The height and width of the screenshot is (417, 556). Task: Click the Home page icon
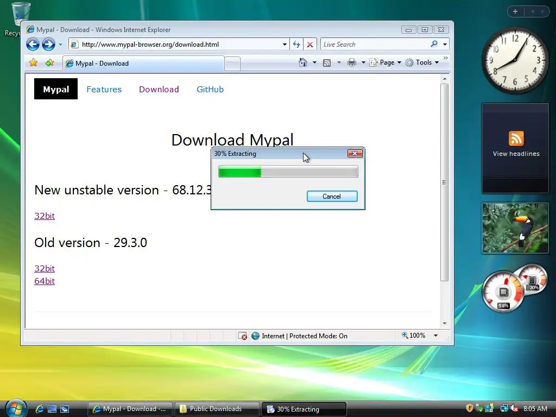303,62
